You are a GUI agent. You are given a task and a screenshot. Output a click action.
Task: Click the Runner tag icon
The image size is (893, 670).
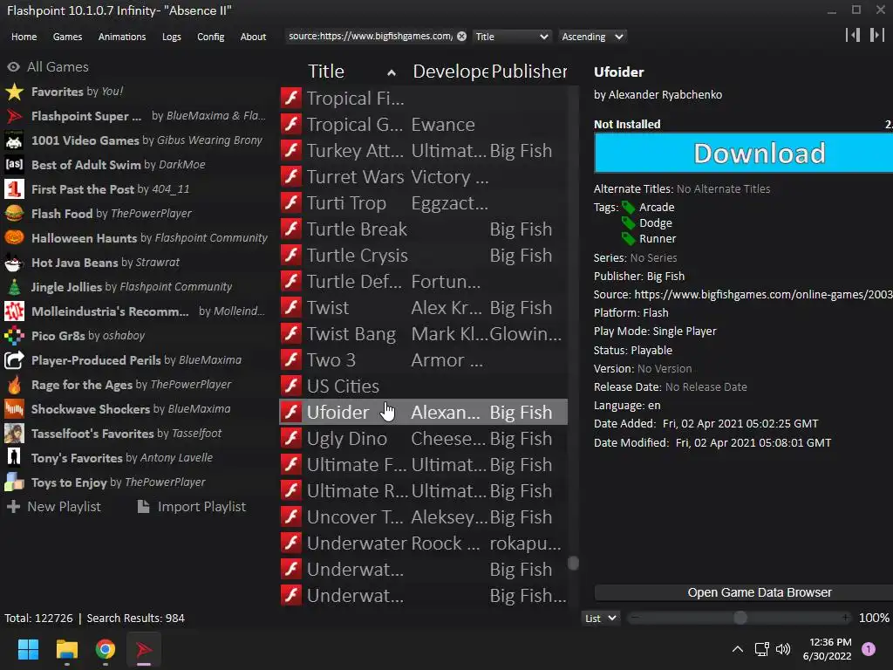point(628,239)
